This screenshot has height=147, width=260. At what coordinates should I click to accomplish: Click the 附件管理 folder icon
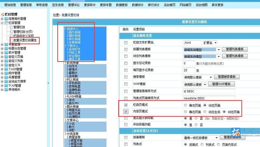[6, 73]
